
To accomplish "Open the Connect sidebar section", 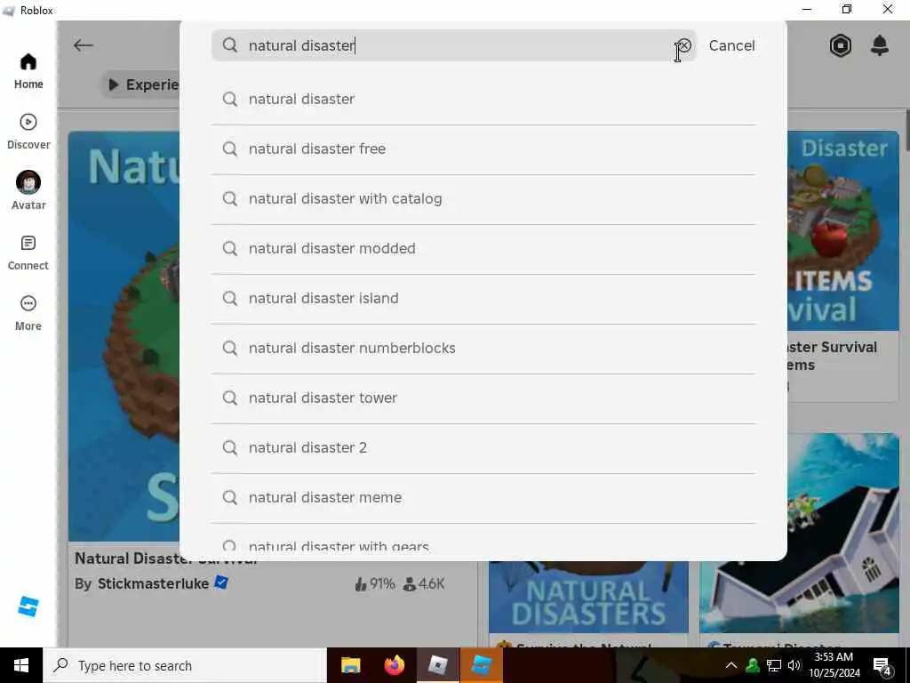I will pyautogui.click(x=28, y=253).
